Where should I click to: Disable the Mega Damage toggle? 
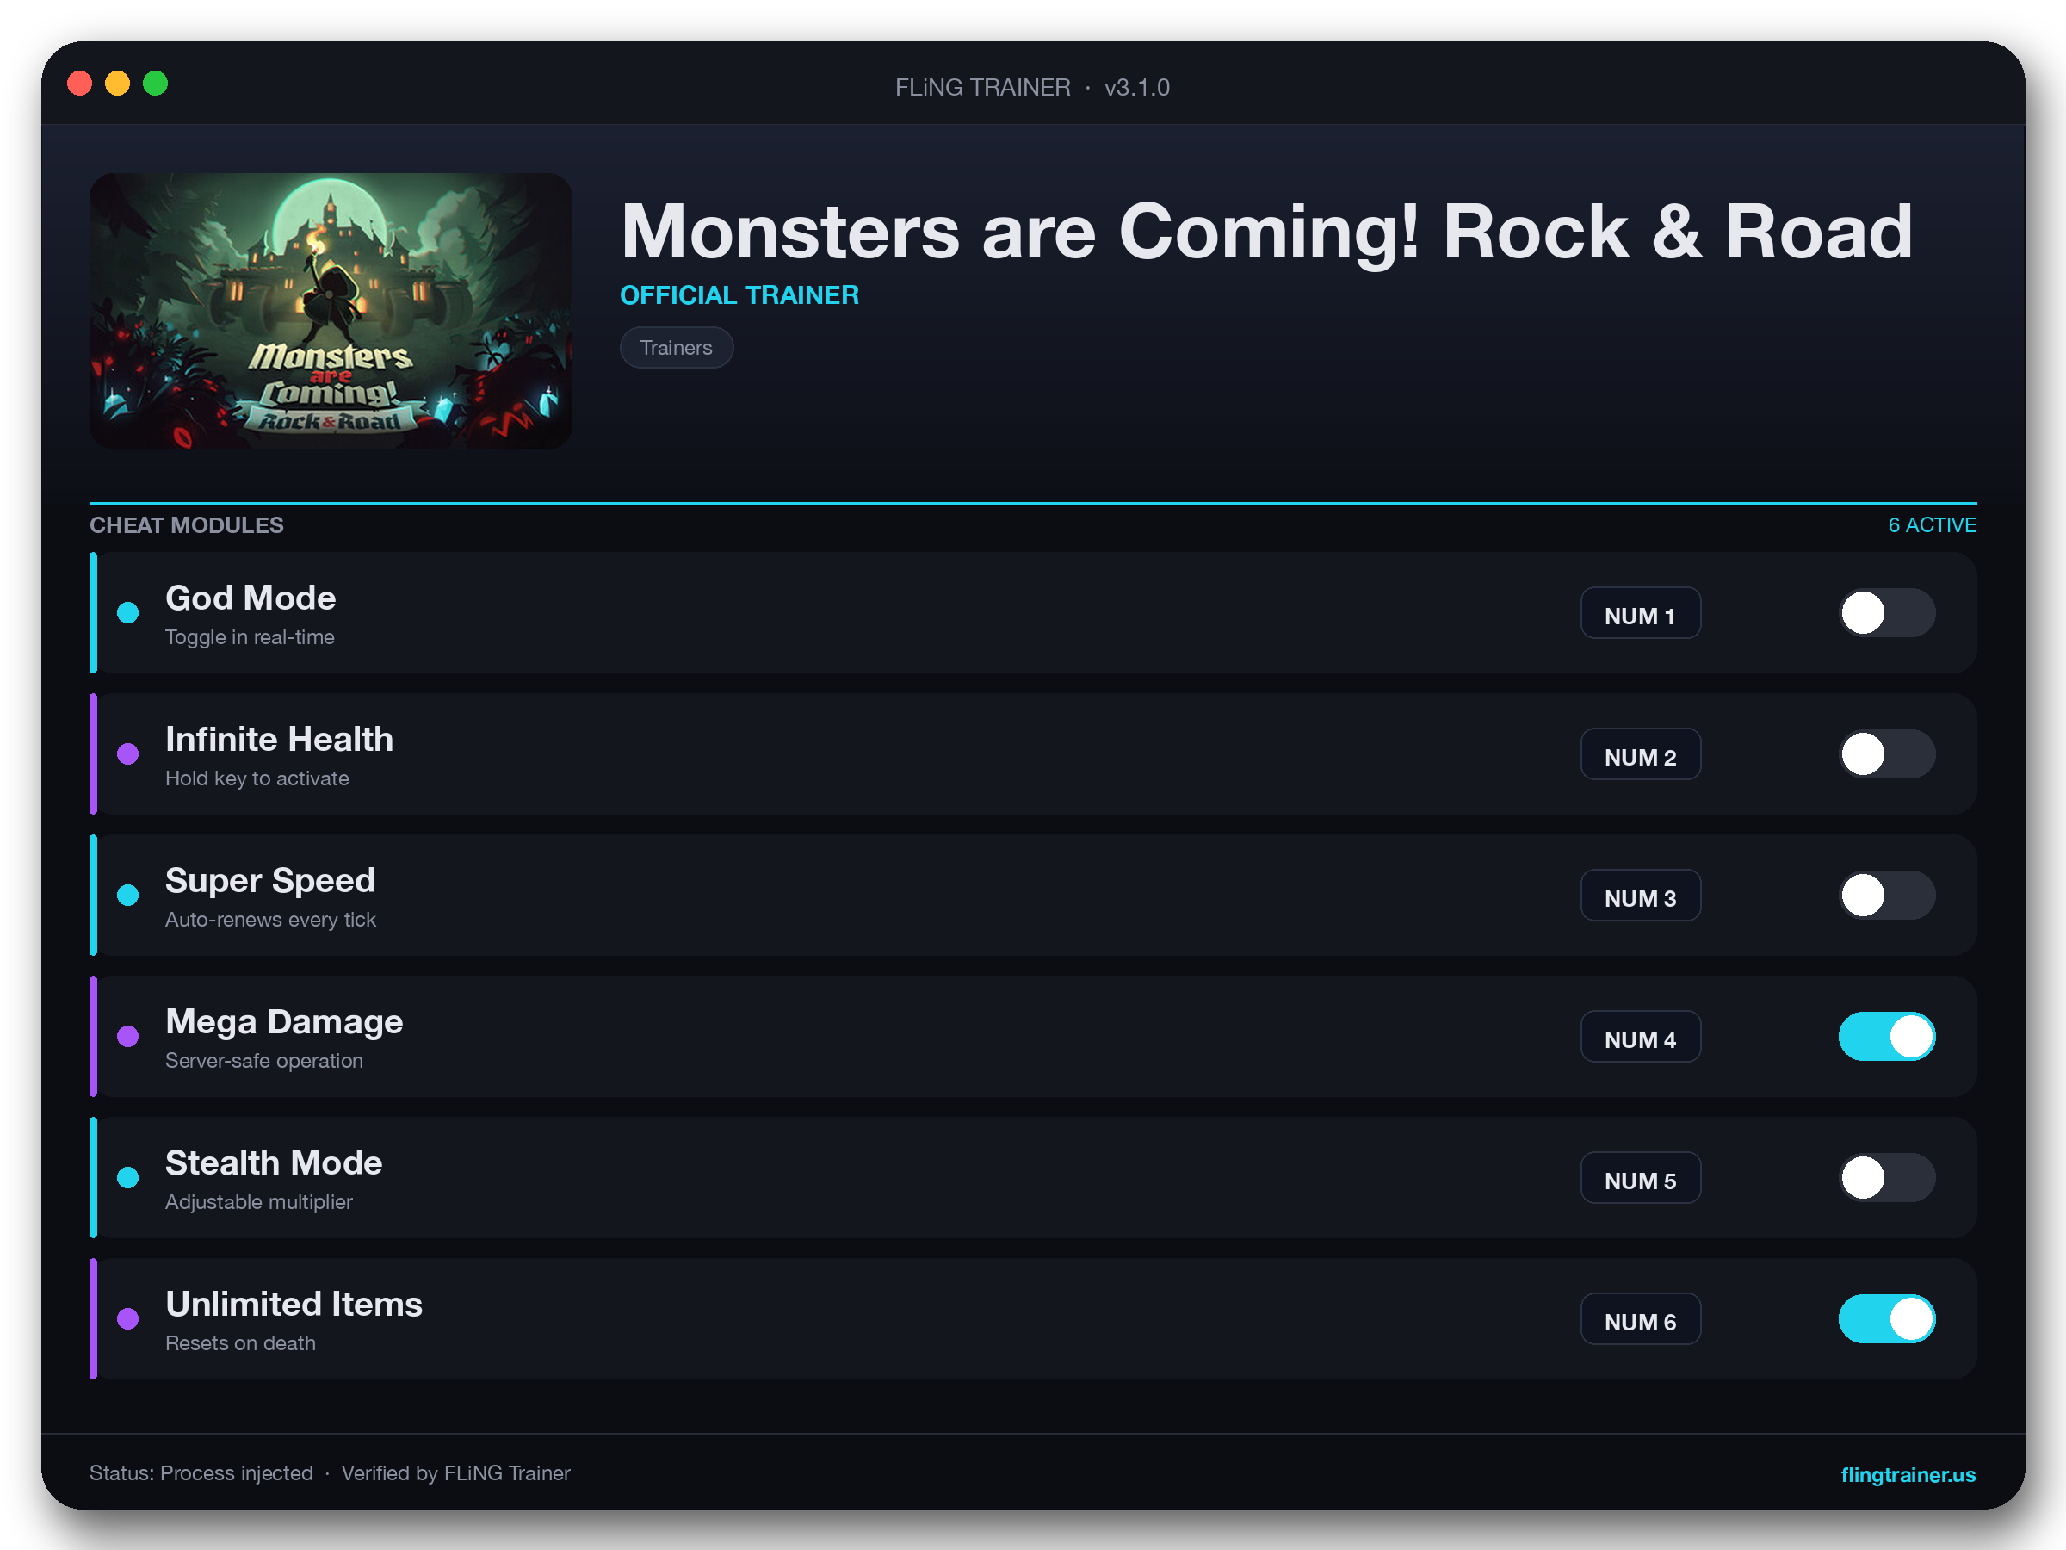(1887, 1036)
